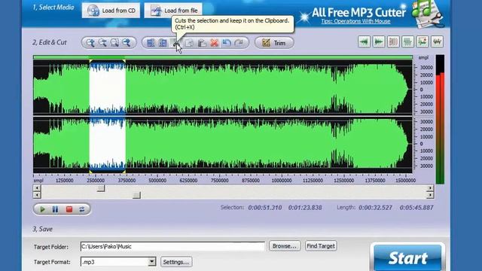Click the dark green segment in overview bar

coord(107,57)
